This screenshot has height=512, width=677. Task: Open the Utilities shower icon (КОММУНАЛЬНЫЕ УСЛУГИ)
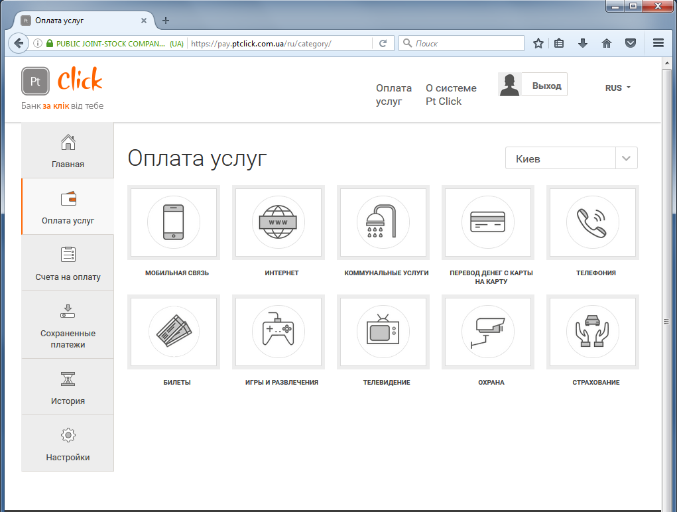click(x=383, y=222)
